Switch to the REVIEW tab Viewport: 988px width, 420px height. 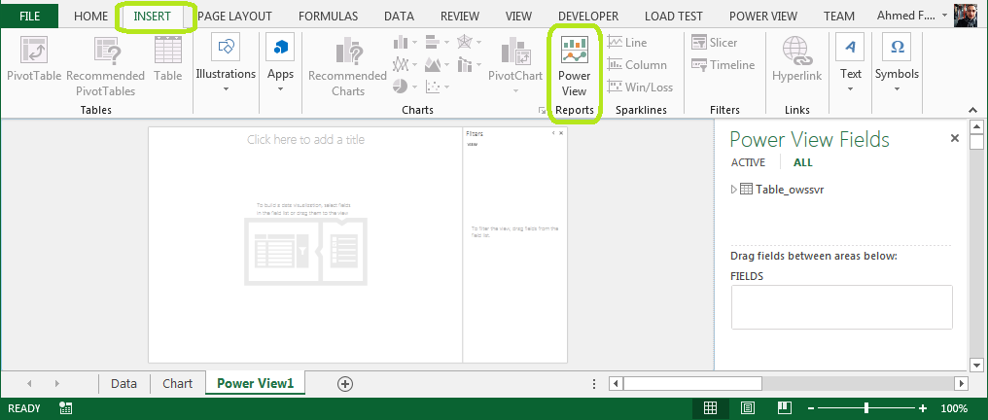click(x=459, y=17)
